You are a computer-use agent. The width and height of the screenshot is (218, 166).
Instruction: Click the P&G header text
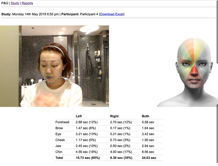tap(4, 3)
